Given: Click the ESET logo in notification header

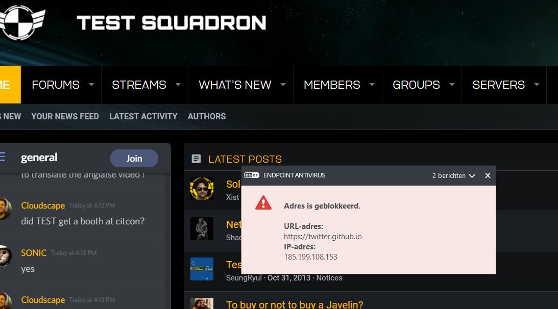Looking at the screenshot, I should coord(252,175).
